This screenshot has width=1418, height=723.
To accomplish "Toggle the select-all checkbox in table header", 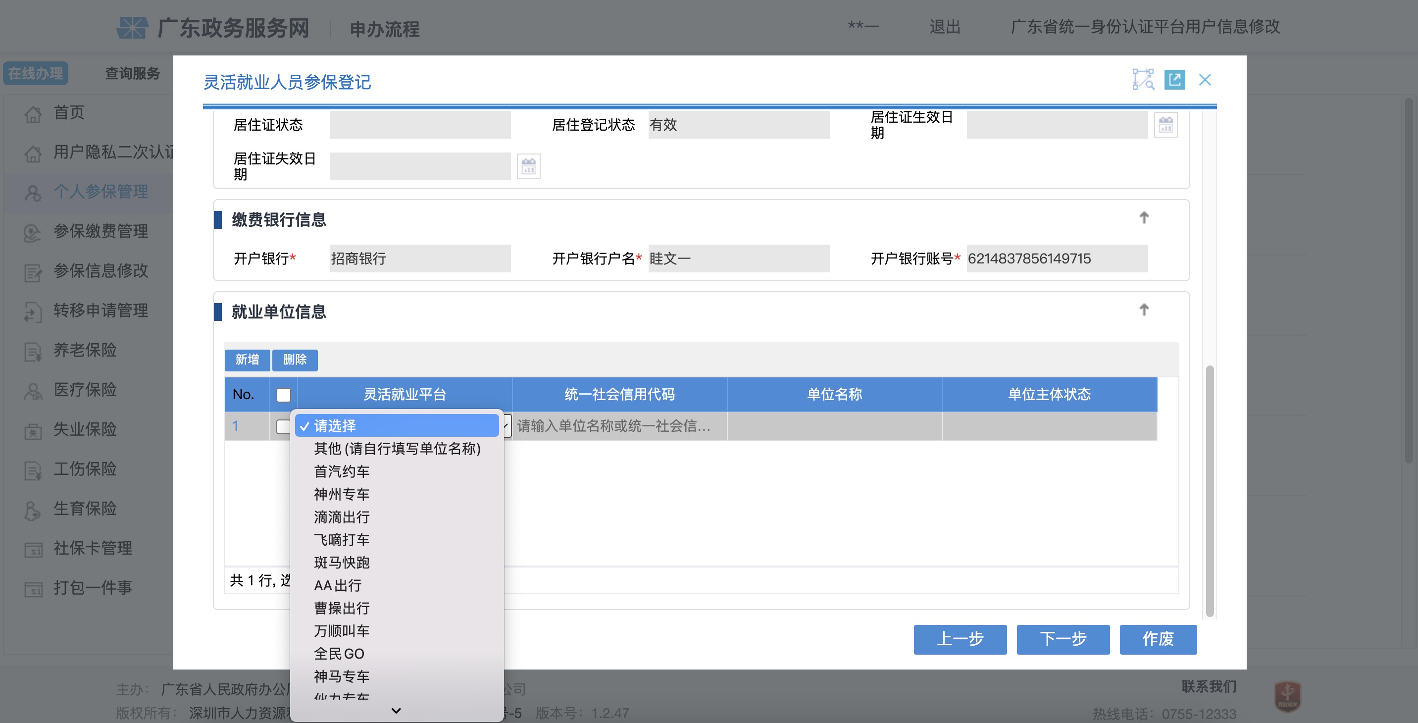I will point(283,394).
